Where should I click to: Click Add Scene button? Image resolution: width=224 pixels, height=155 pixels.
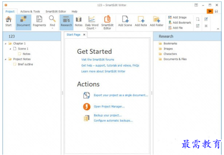pos(125,21)
